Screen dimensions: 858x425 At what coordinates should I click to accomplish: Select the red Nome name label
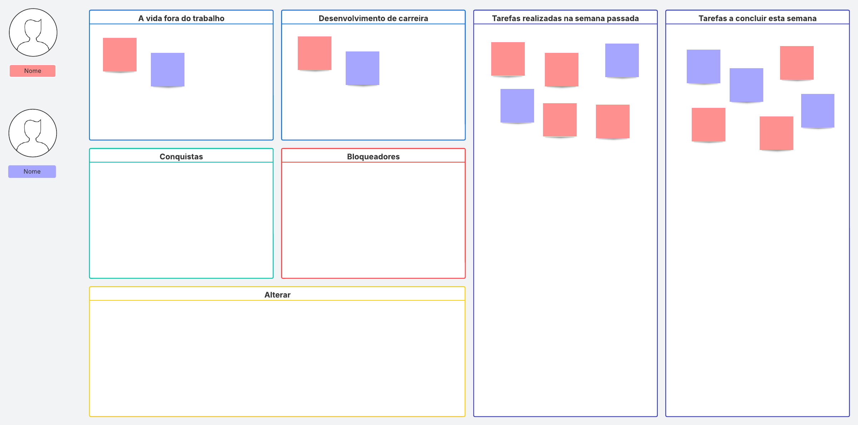(33, 71)
